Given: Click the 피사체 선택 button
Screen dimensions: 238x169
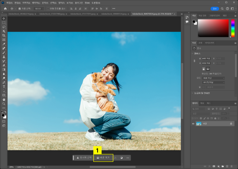Looking at the screenshot, I should pos(84,157).
